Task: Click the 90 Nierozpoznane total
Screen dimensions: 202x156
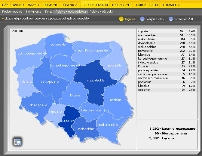Action: tap(171, 134)
